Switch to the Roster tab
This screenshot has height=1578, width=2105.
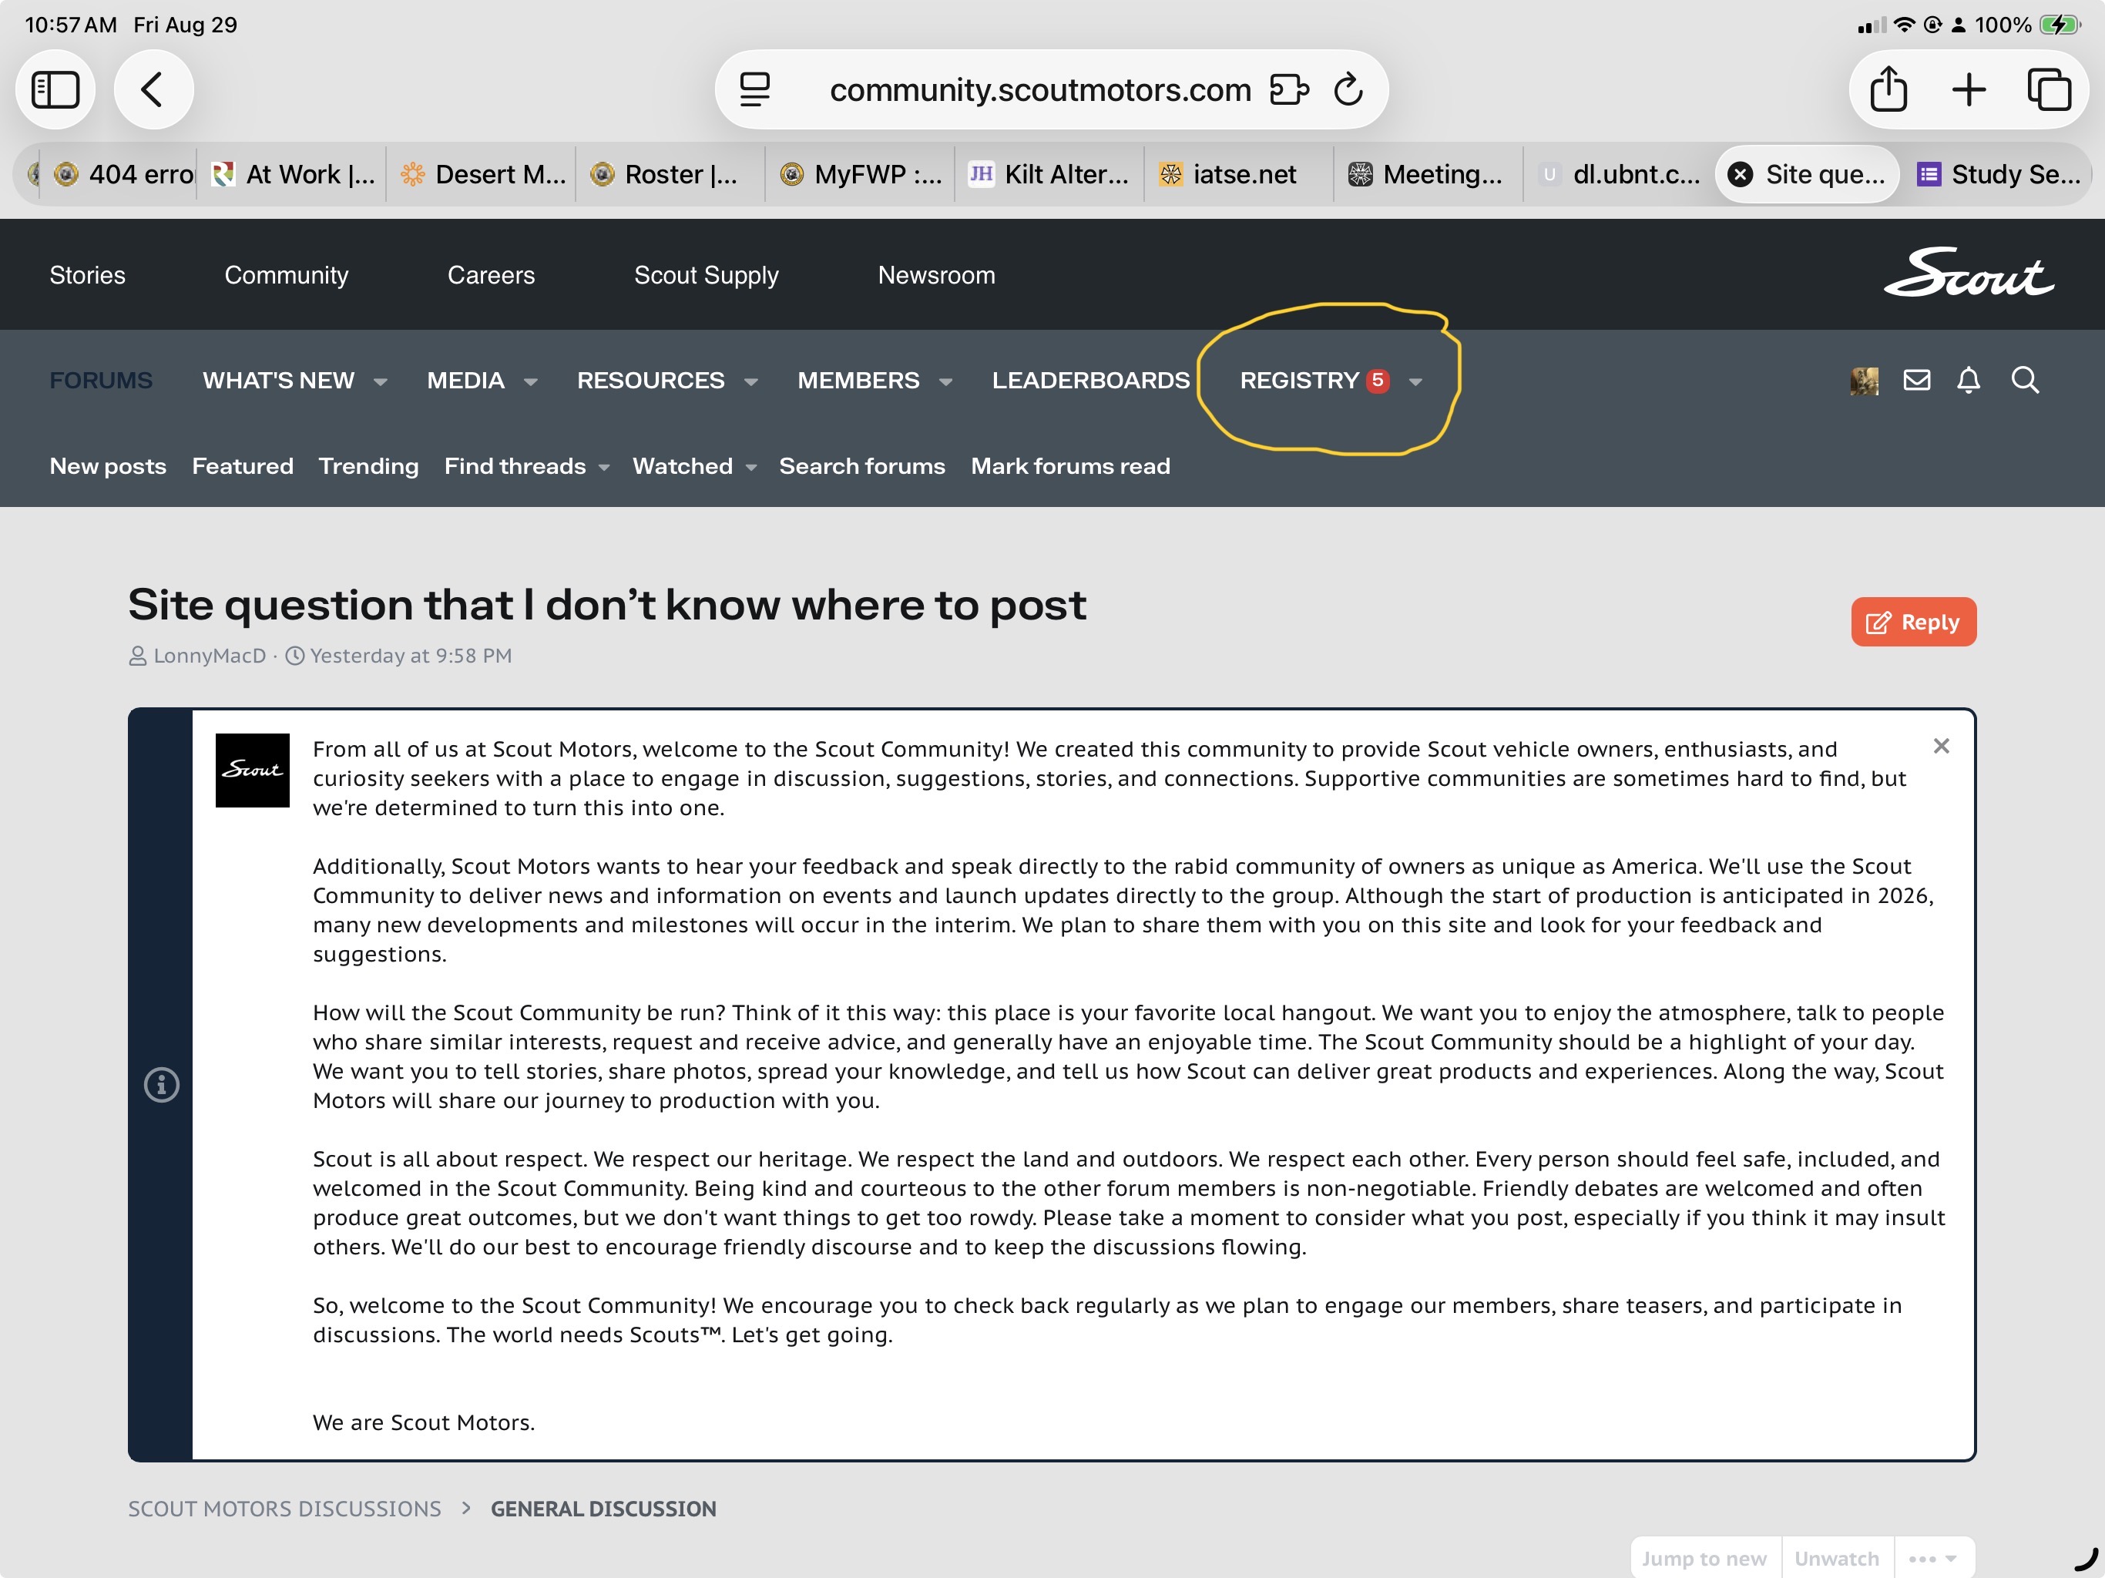(x=671, y=174)
